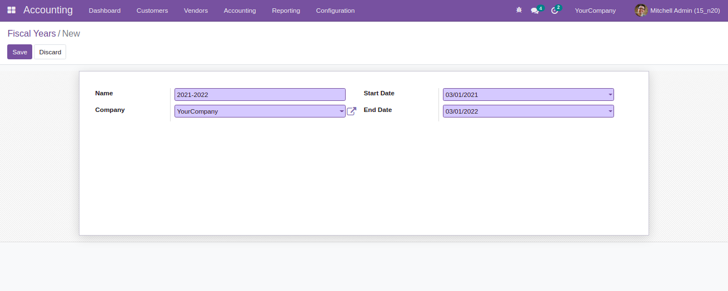Save the new fiscal year

point(19,52)
